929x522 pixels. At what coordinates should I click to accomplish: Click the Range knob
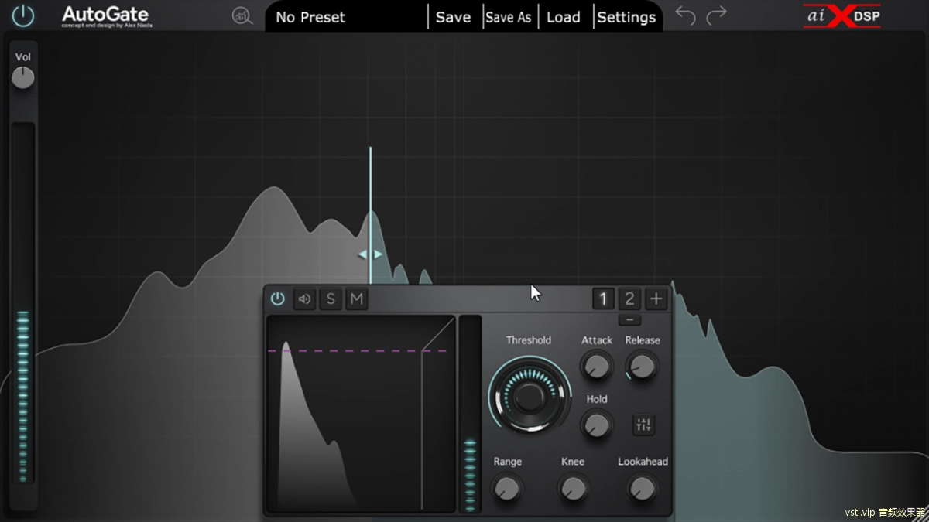pyautogui.click(x=507, y=488)
